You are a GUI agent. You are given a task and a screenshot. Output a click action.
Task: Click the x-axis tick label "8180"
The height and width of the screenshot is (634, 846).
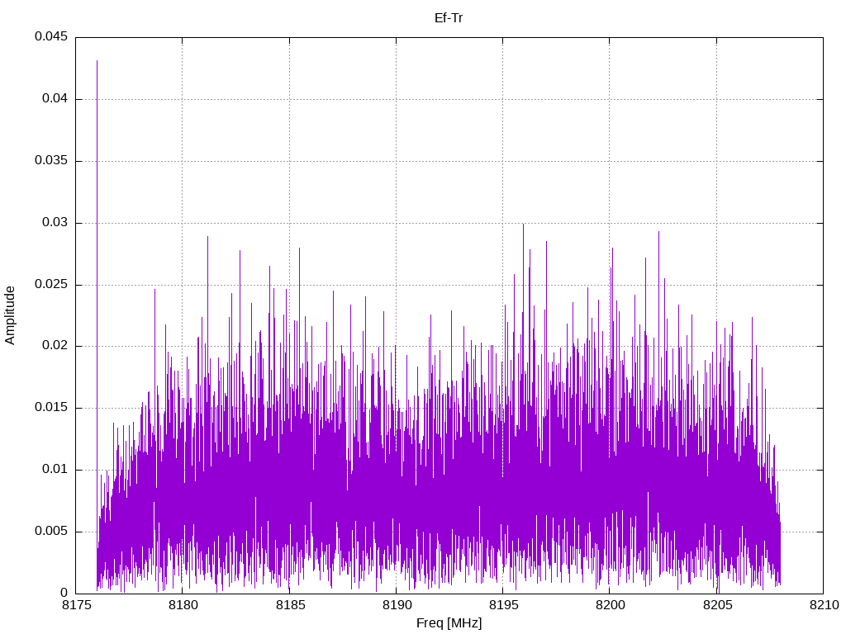tap(183, 605)
